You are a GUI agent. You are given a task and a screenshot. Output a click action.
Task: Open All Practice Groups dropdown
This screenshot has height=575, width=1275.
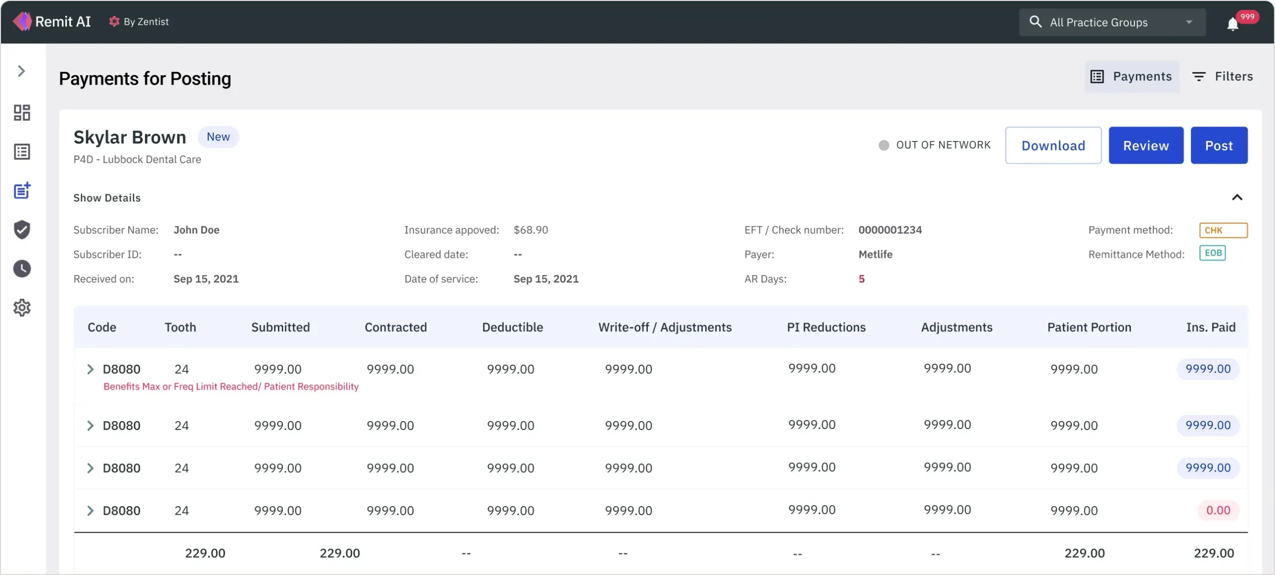(1112, 22)
